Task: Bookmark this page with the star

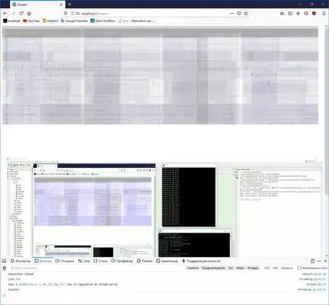Action: (246, 13)
